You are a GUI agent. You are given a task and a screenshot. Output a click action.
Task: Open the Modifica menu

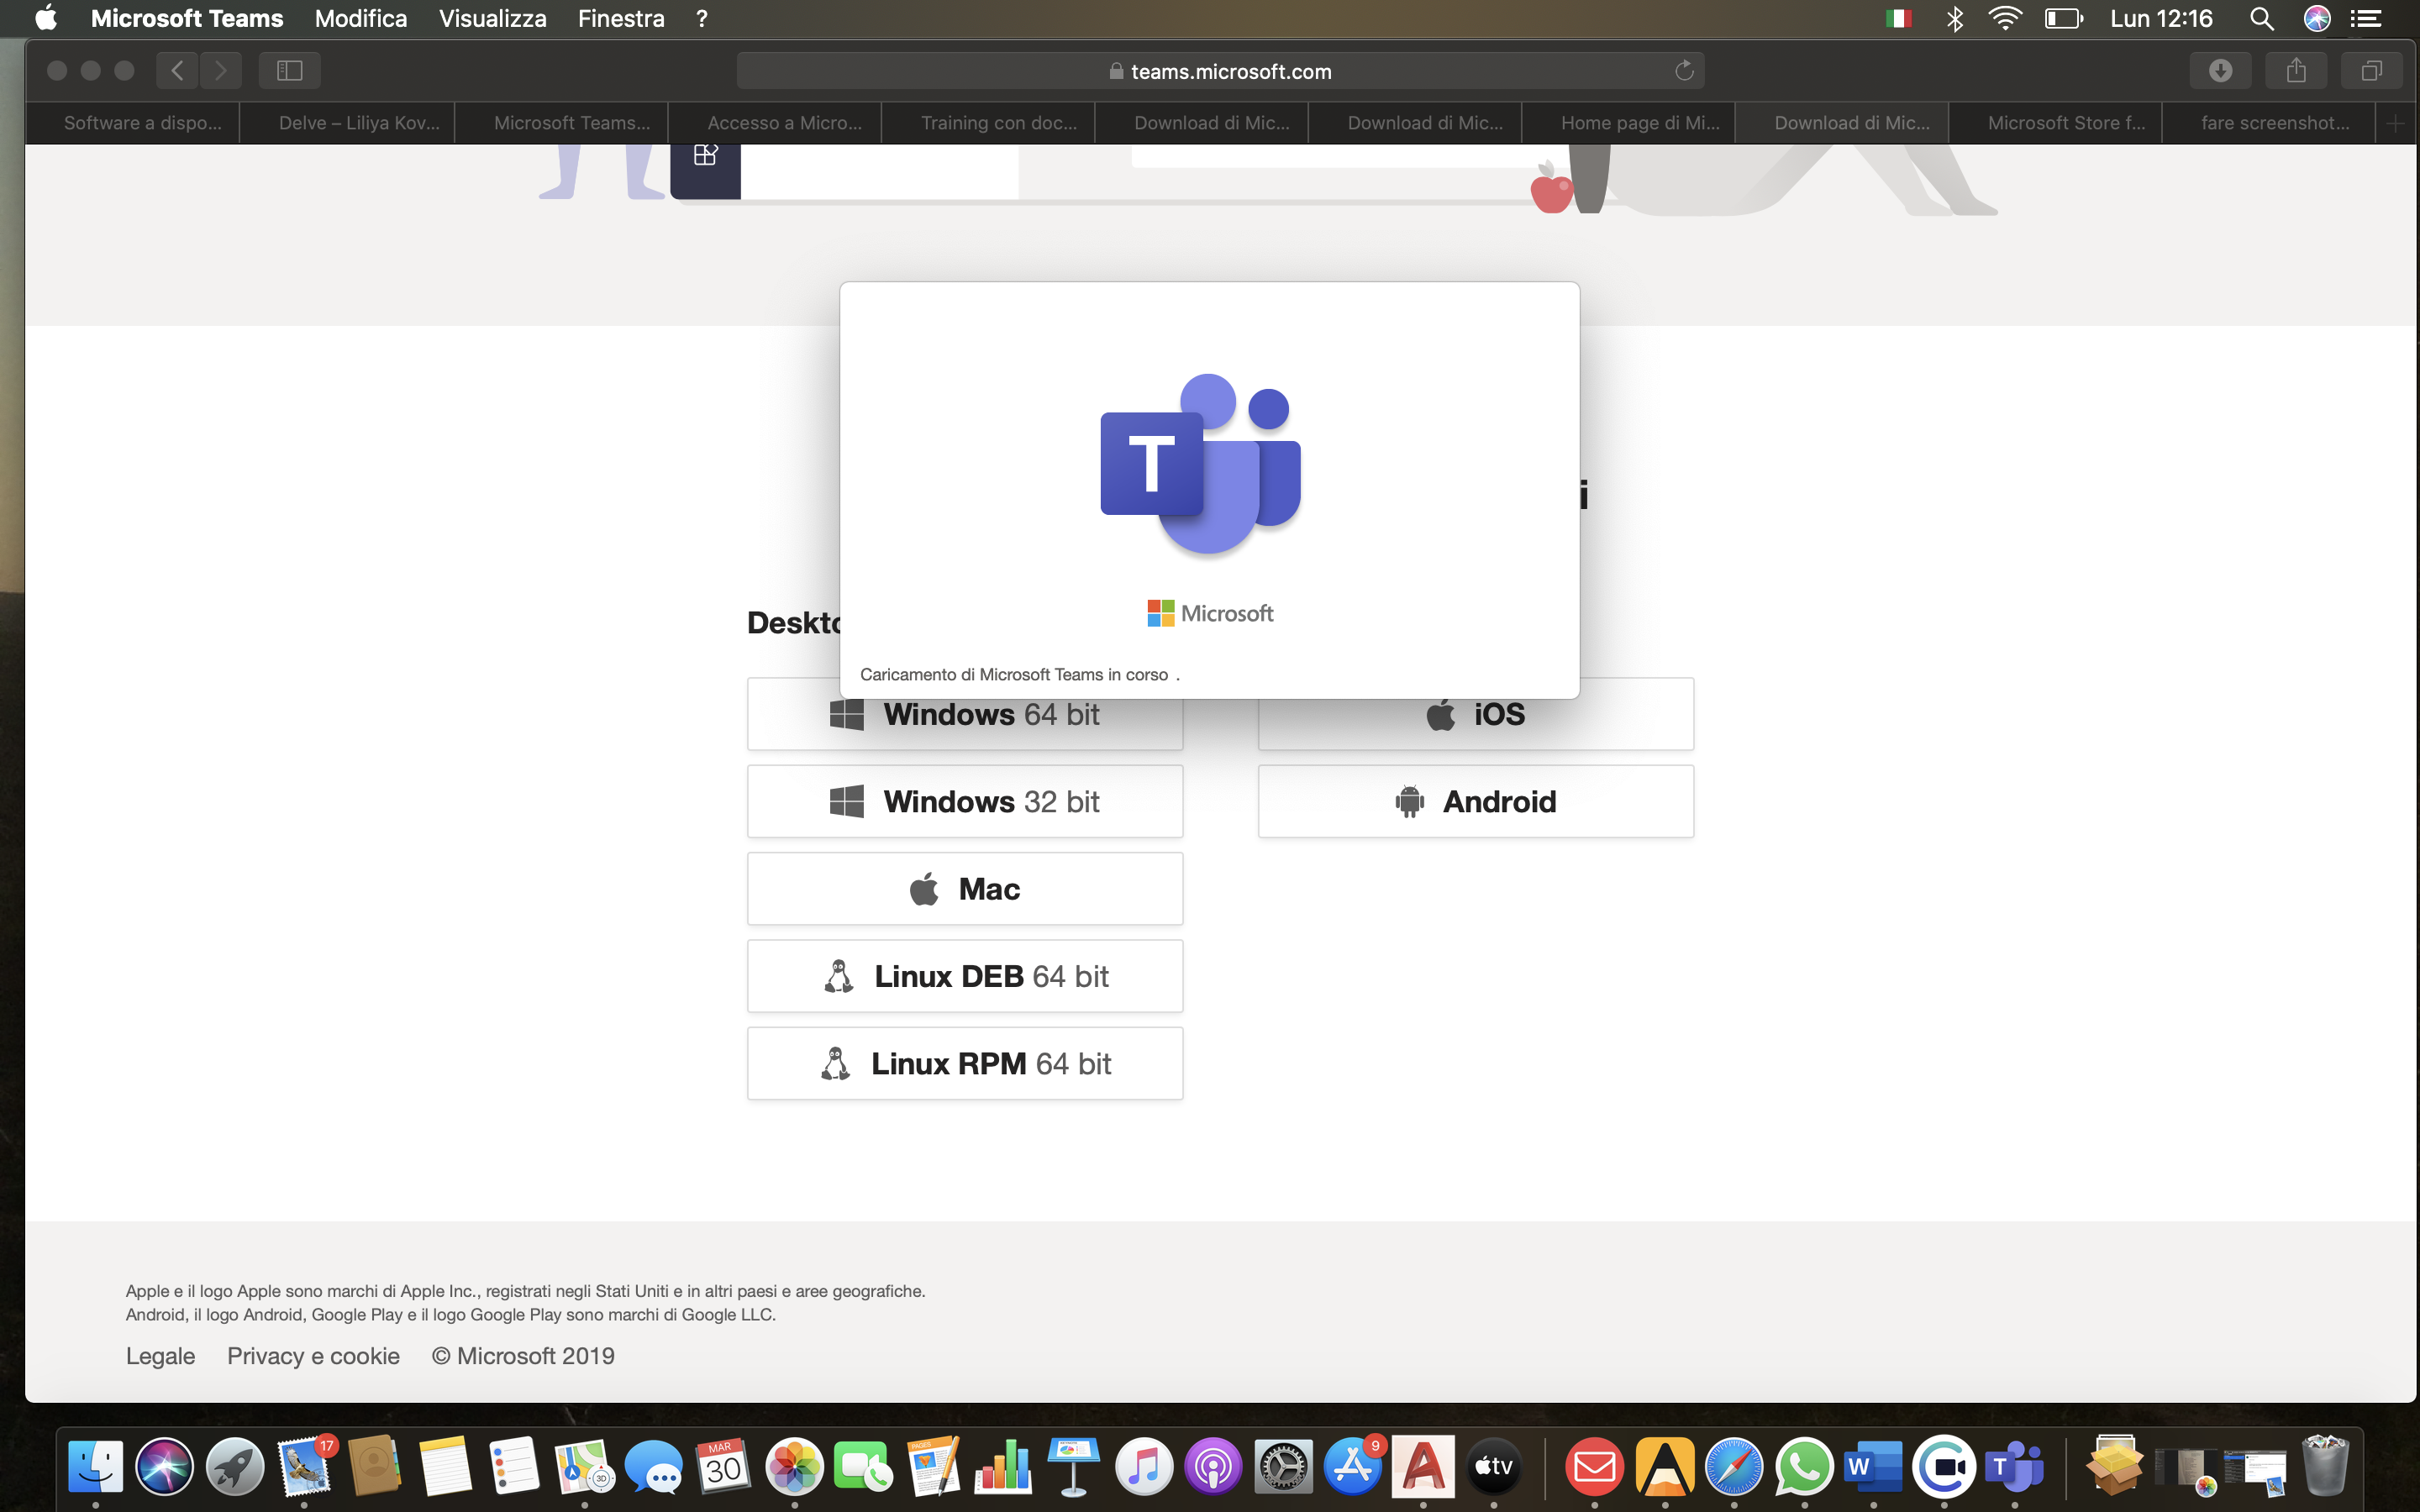(x=361, y=18)
